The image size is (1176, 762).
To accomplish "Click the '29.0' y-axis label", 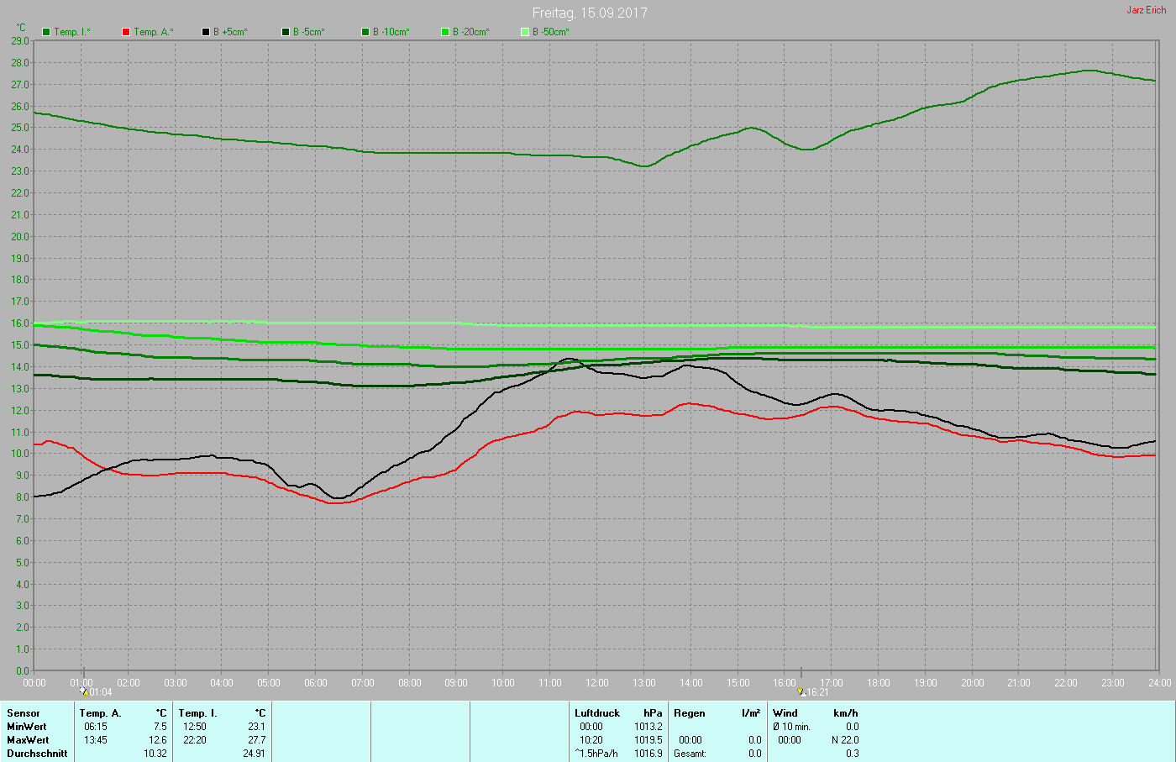I will point(20,40).
